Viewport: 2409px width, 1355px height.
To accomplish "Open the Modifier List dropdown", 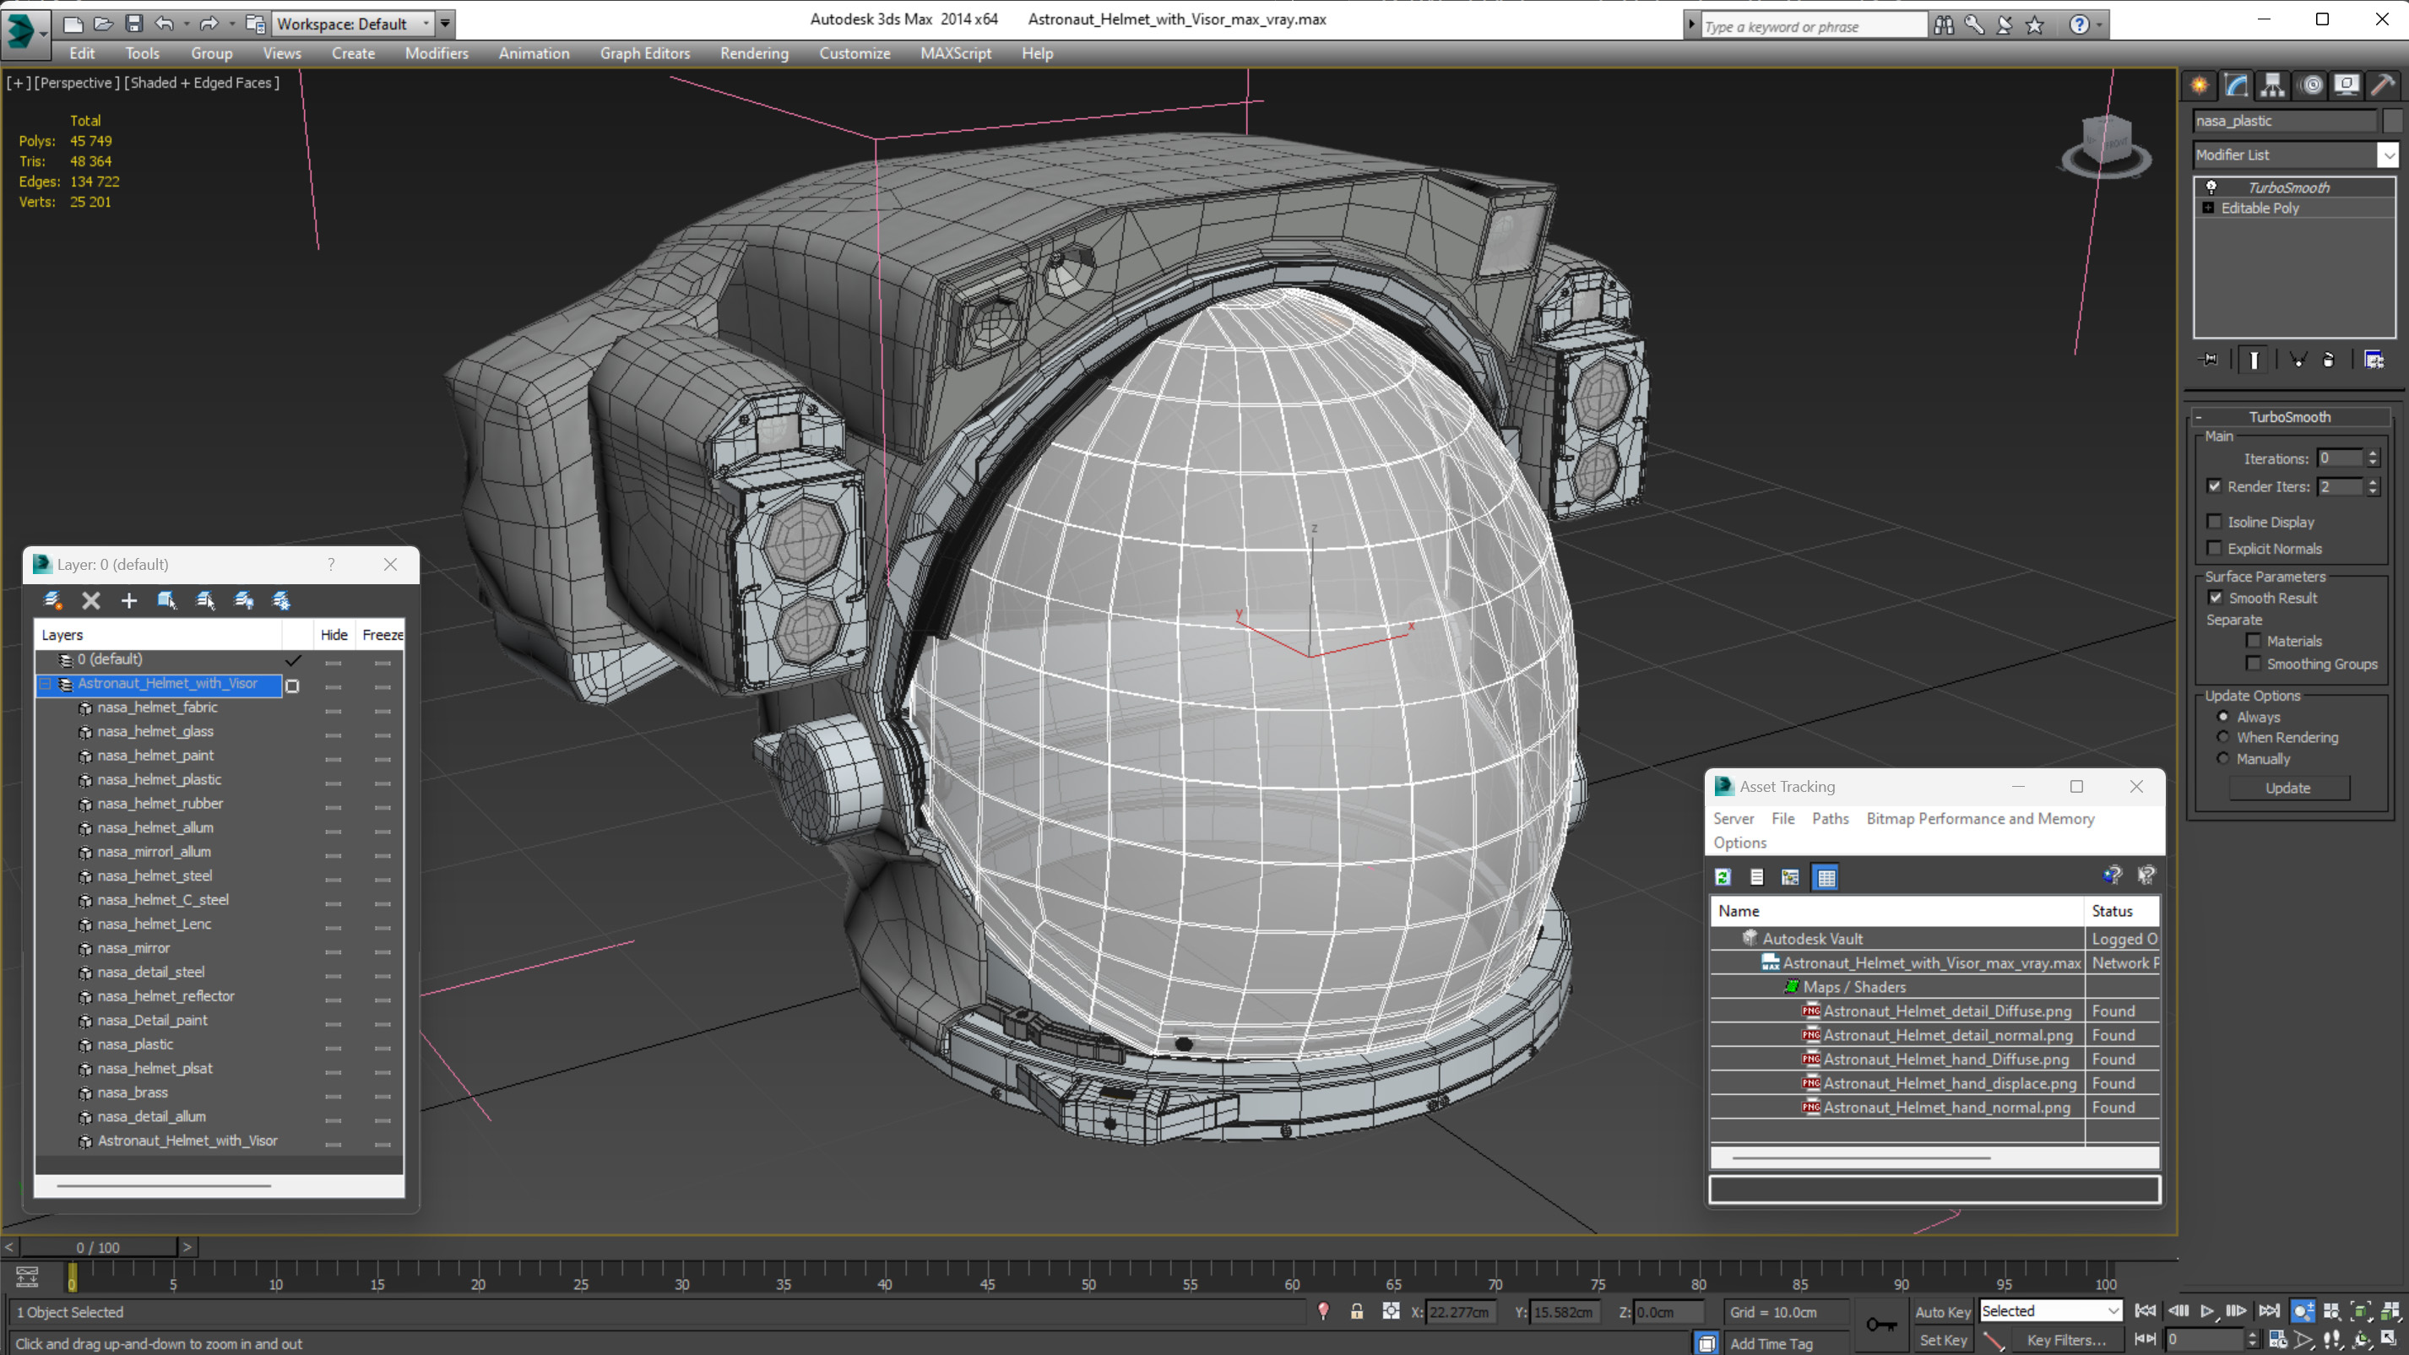I will coord(2388,154).
